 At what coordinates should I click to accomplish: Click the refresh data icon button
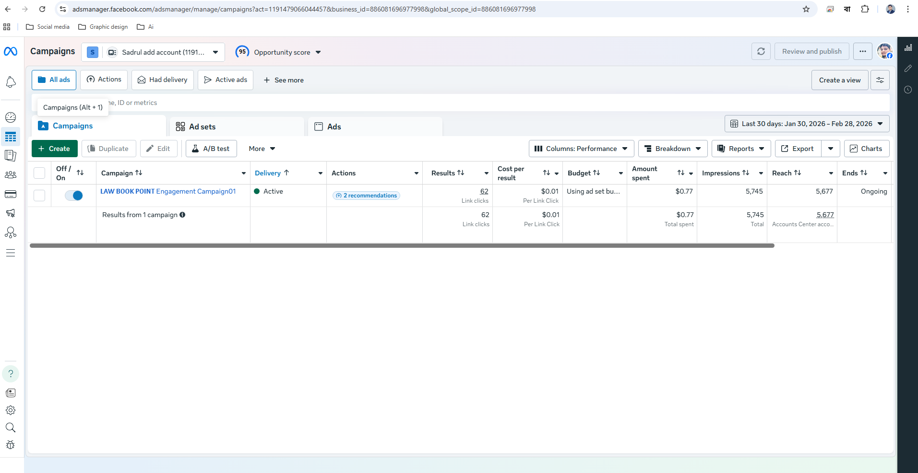click(761, 51)
